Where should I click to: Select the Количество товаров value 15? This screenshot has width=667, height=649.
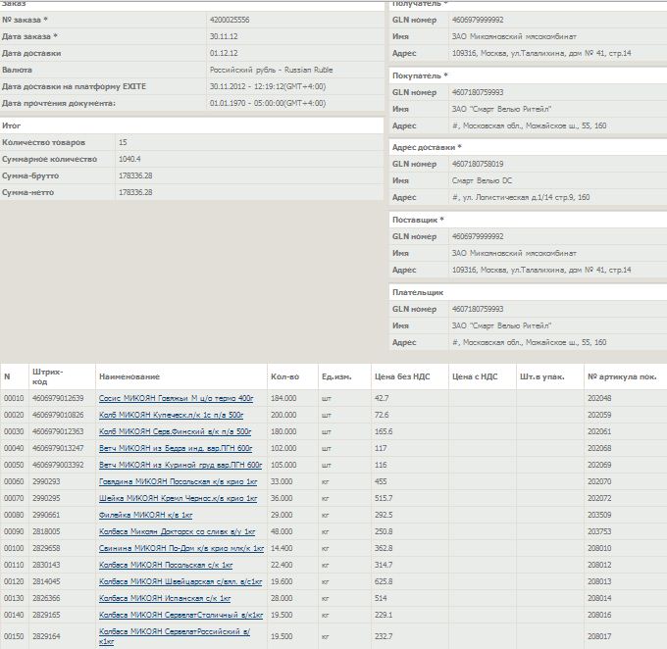click(x=123, y=142)
